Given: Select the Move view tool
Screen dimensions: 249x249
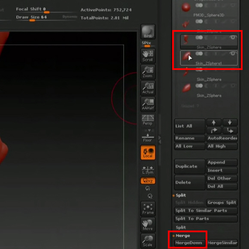Looking at the screenshot, I should pyautogui.click(x=148, y=225).
